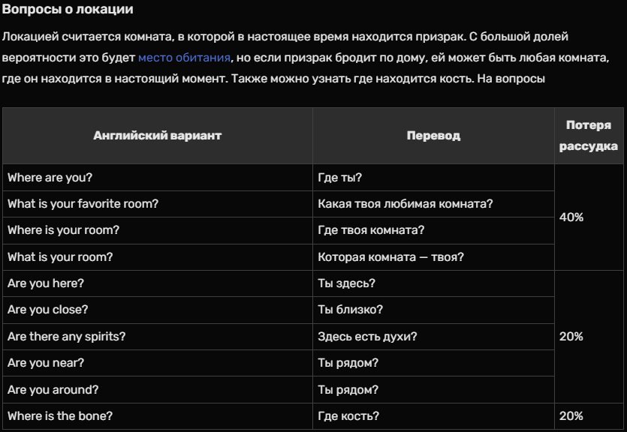
Task: Select the "Какая твоя любимая комната?" translation
Action: click(x=405, y=204)
